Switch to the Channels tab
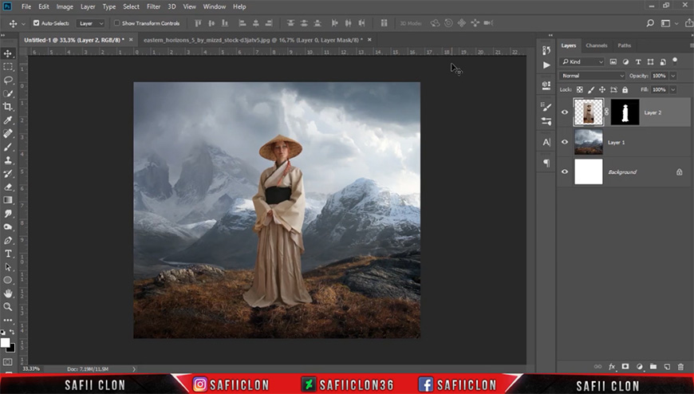 tap(596, 45)
